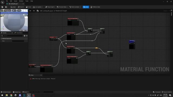The width and height of the screenshot is (173, 97).
Task: Open the Details settings gear
Action: click(27, 36)
